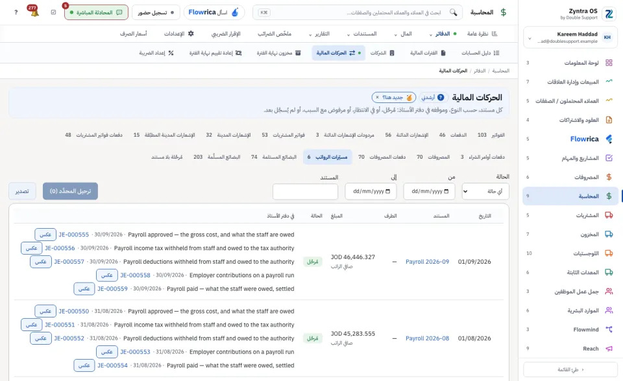Click the period-end inventory (مخزون نهاية الفترة) icon
This screenshot has width=623, height=381.
[x=298, y=52]
